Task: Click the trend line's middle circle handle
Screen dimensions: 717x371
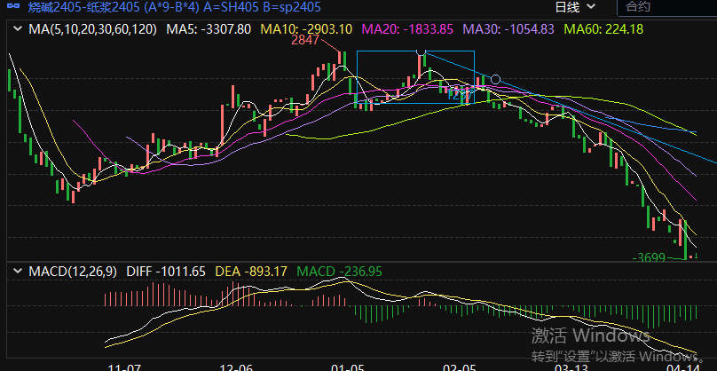Action: click(x=495, y=80)
